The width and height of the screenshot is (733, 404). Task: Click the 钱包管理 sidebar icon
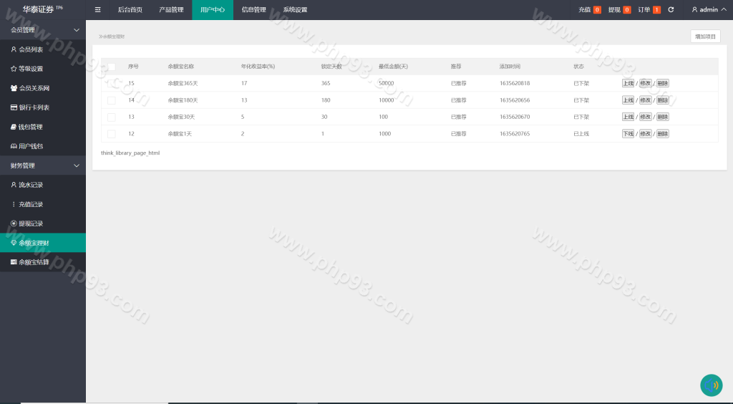pos(14,127)
